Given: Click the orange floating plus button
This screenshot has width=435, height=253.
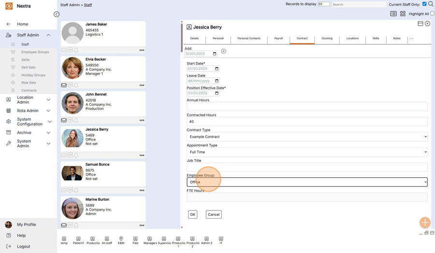Looking at the screenshot, I should [425, 222].
